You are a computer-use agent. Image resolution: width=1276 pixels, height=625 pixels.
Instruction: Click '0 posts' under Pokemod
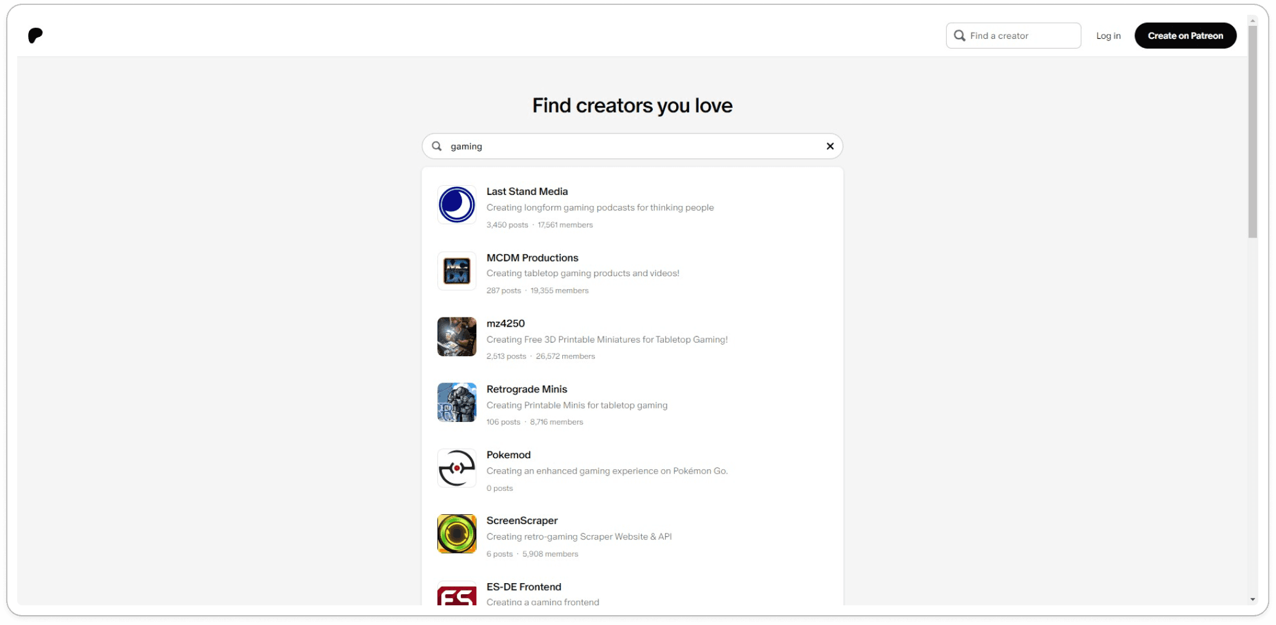click(500, 488)
